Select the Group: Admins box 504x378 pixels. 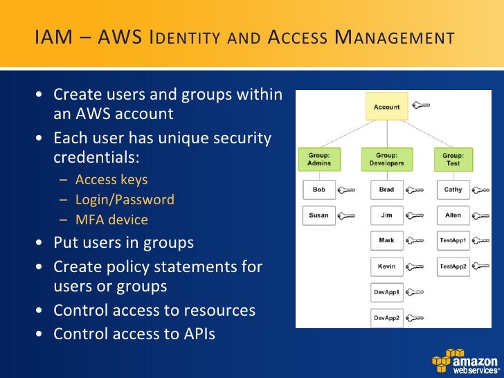click(319, 159)
